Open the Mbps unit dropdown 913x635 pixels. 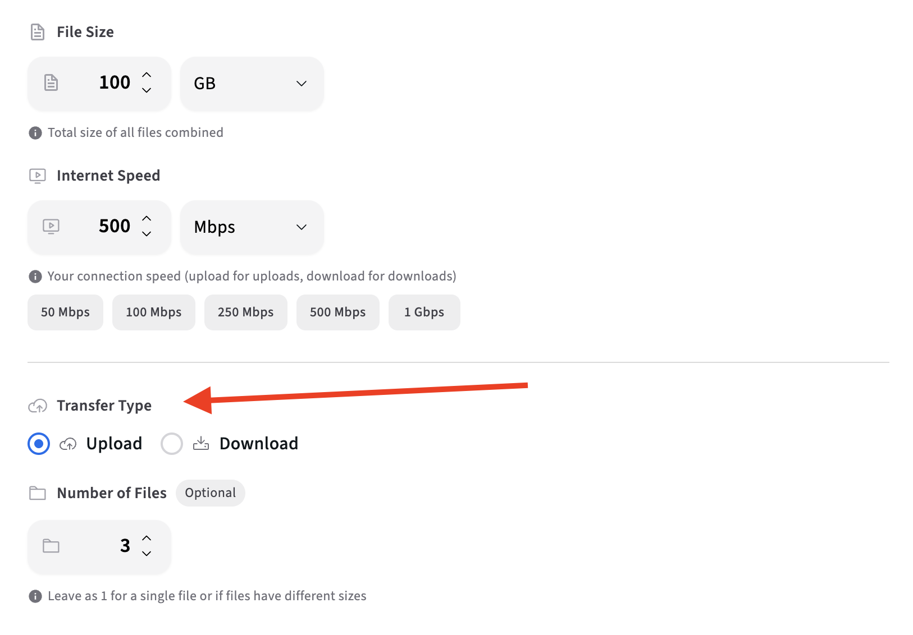(252, 227)
